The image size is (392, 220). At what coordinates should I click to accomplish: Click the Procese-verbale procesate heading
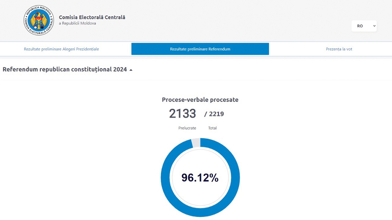click(x=200, y=100)
